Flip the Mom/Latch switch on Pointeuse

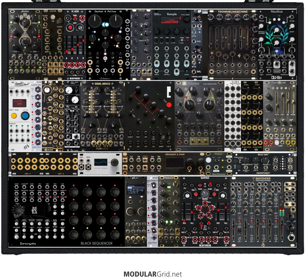point(216,160)
